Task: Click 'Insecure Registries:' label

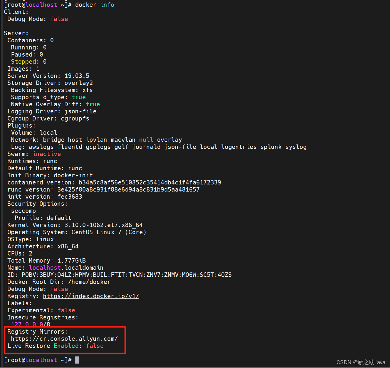Action: coord(43,317)
